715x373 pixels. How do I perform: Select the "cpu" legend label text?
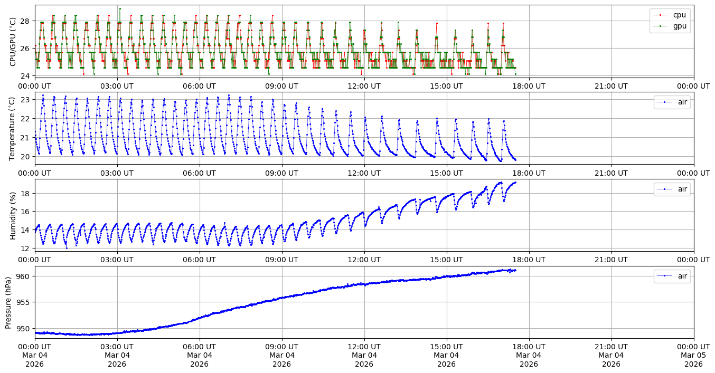click(x=679, y=15)
